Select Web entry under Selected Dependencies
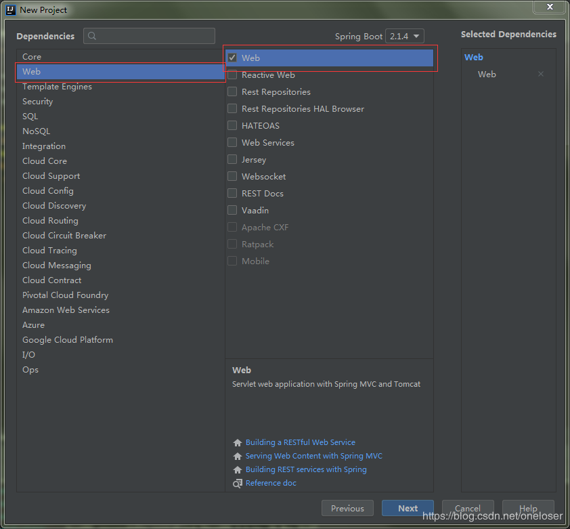The image size is (570, 529). [487, 75]
